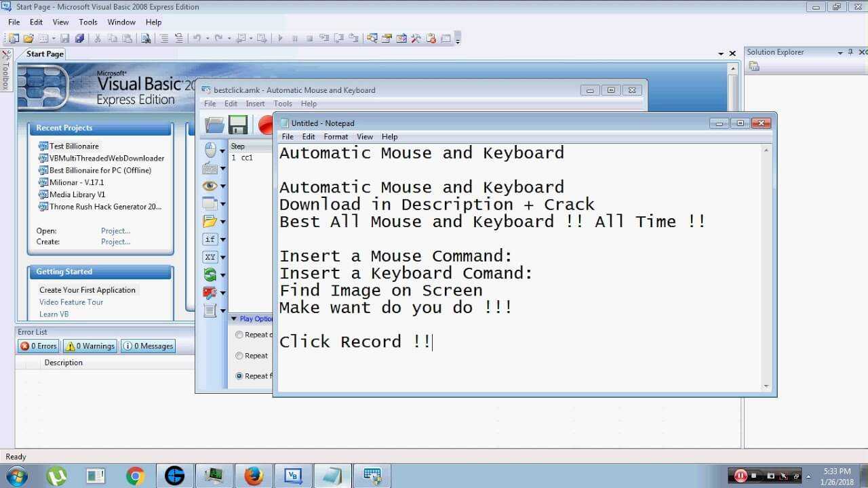
Task: Click green loop arrows icon in Automatic Mouse and Keyboard
Action: (210, 274)
